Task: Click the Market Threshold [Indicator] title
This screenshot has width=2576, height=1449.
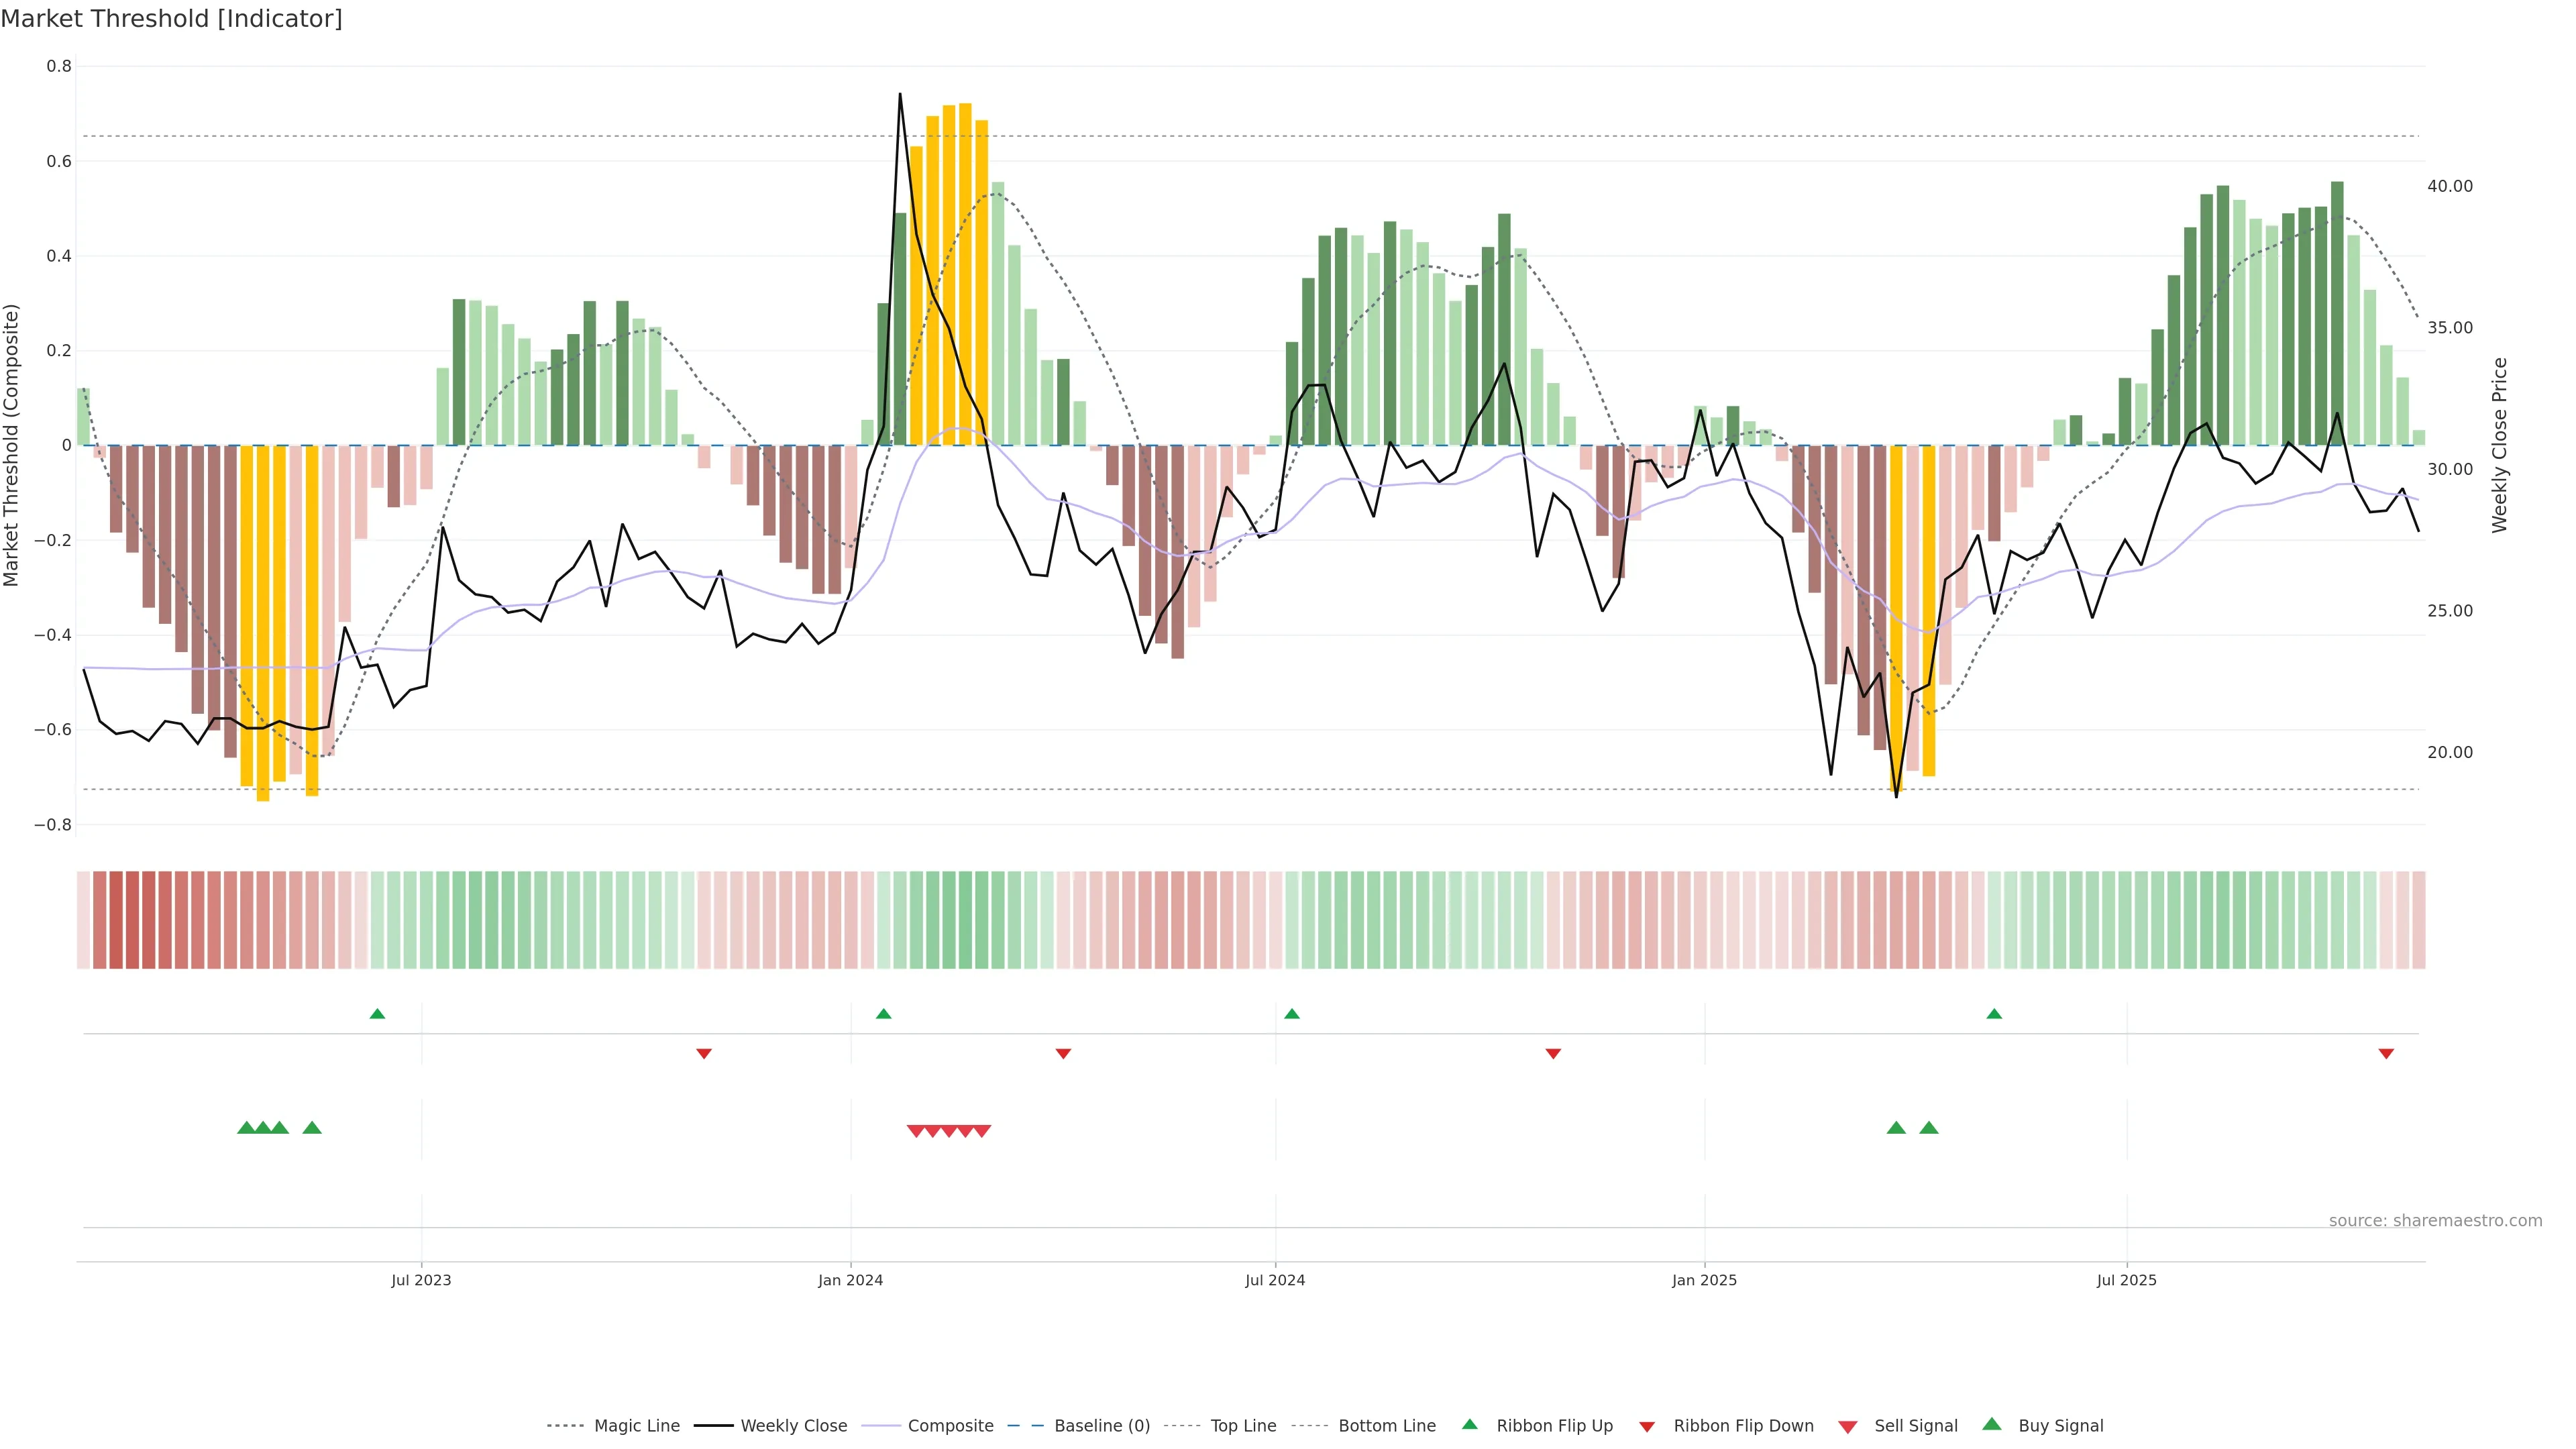Action: click(x=171, y=19)
